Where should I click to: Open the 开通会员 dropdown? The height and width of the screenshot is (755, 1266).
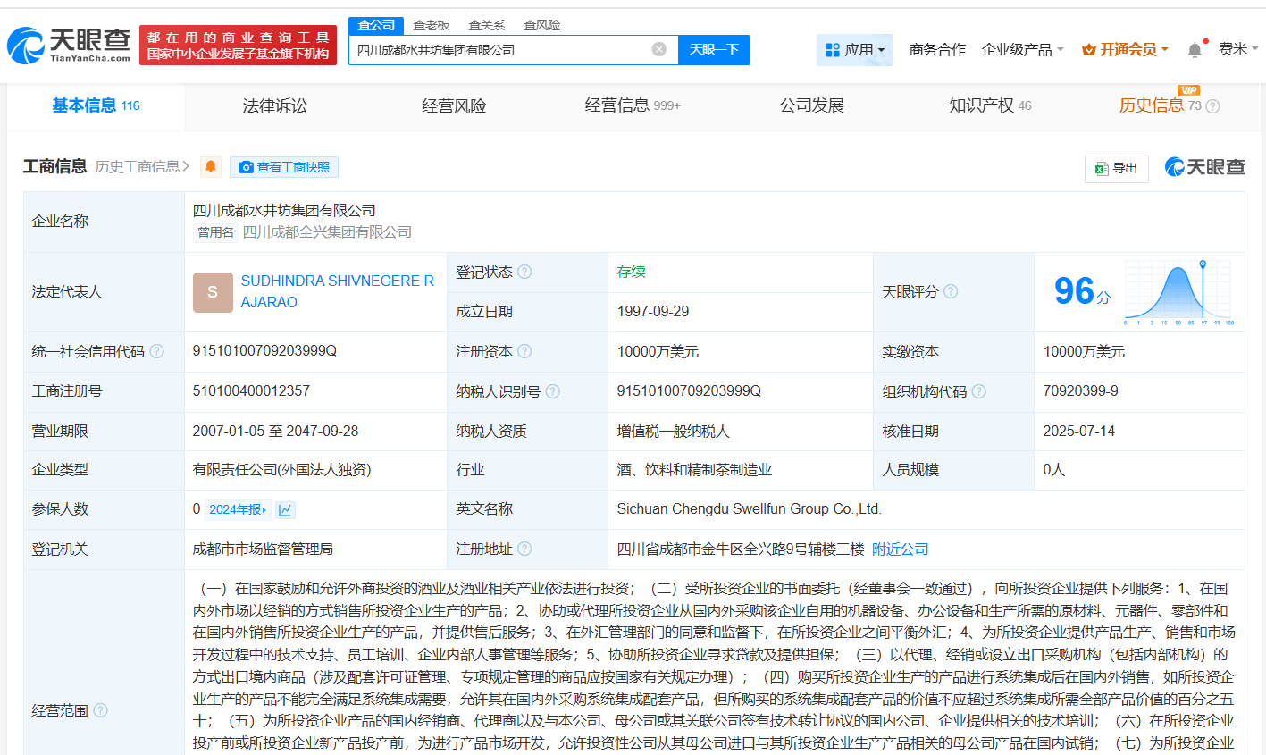click(1125, 50)
